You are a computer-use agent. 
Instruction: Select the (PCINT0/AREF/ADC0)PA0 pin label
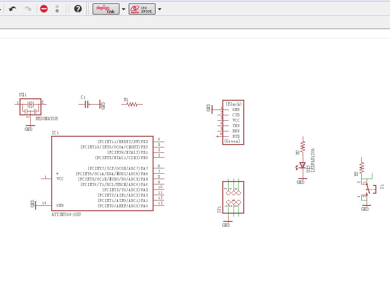click(123, 206)
